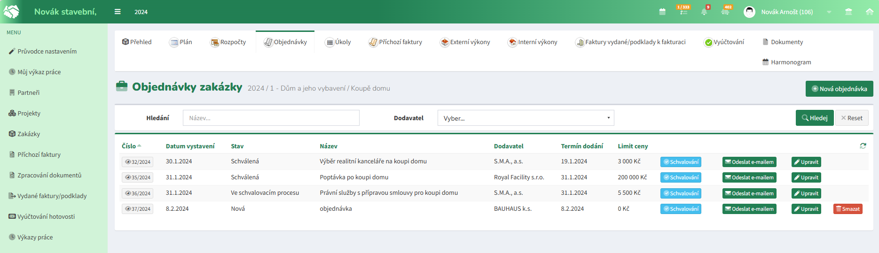The height and width of the screenshot is (253, 879).
Task: Switch to the Rozpočty tab
Action: click(x=228, y=42)
